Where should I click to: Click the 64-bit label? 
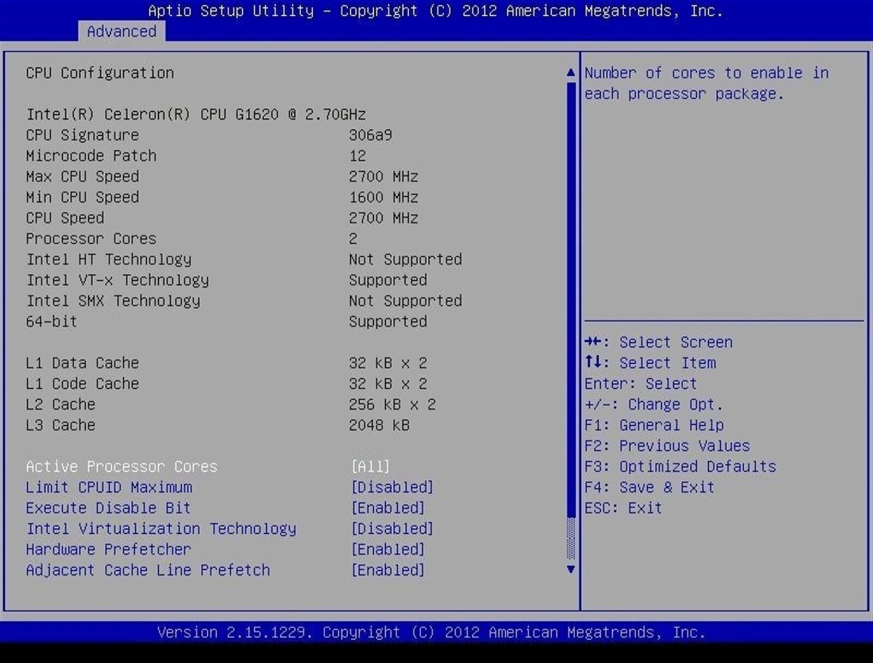[51, 322]
